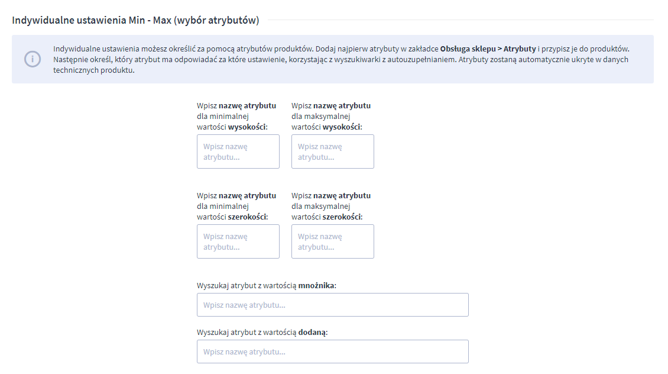Viewport: 668px width, 374px height.
Task: Focus the mnożnika attribute input to trigger suggestions
Action: (332, 304)
